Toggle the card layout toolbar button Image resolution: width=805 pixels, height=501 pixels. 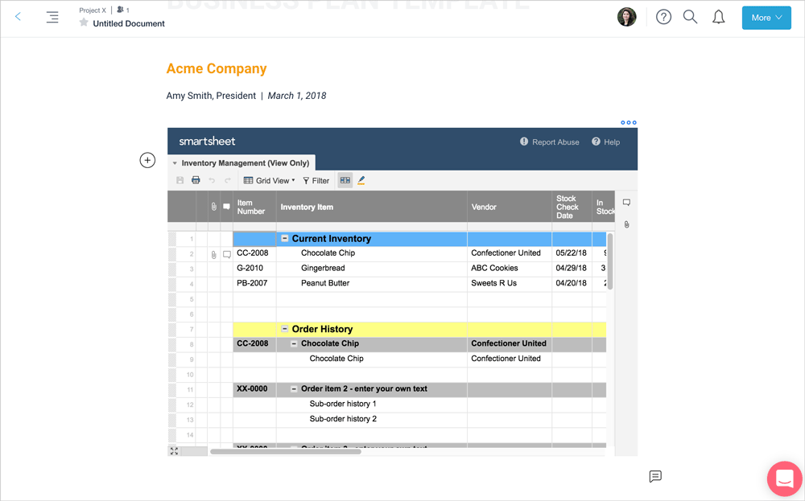pos(345,180)
